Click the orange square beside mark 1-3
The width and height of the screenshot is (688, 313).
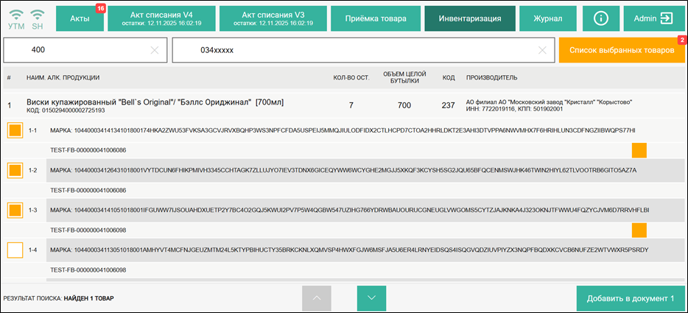pos(639,230)
